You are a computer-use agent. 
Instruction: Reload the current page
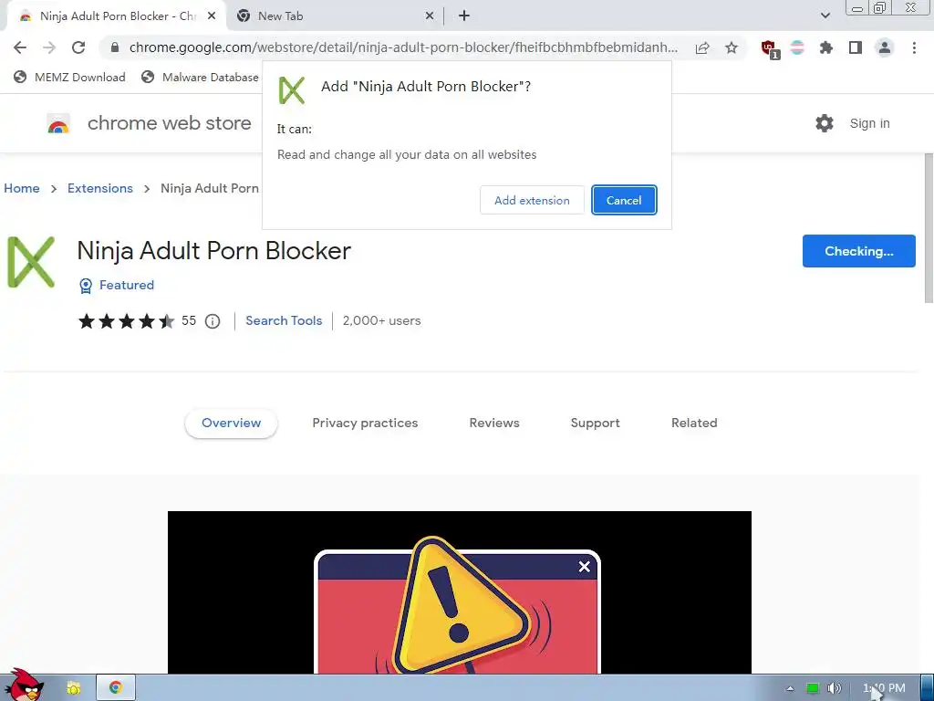coord(78,47)
